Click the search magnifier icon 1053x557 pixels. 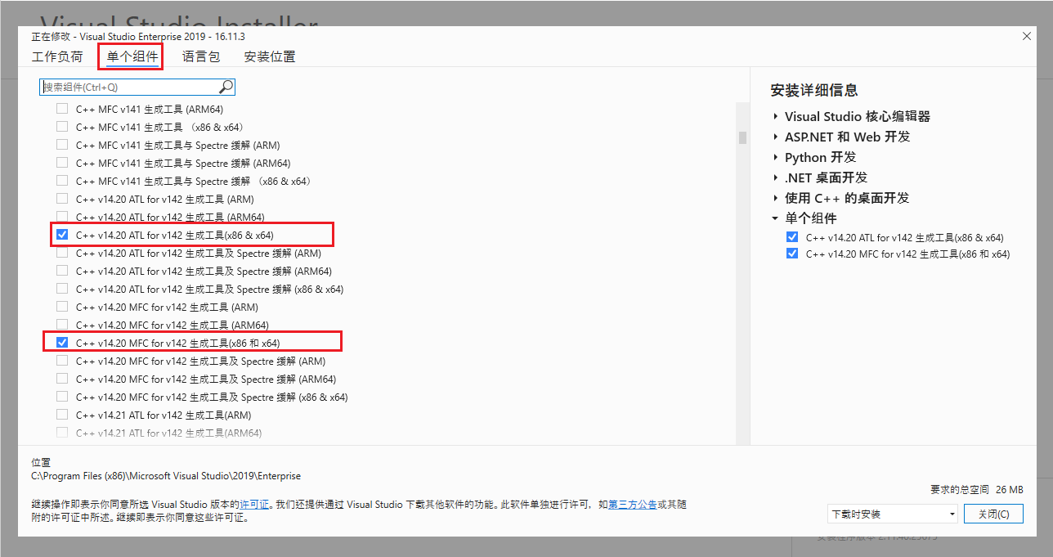coord(226,87)
